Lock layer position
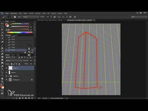The image size is (148, 111). (17, 64)
